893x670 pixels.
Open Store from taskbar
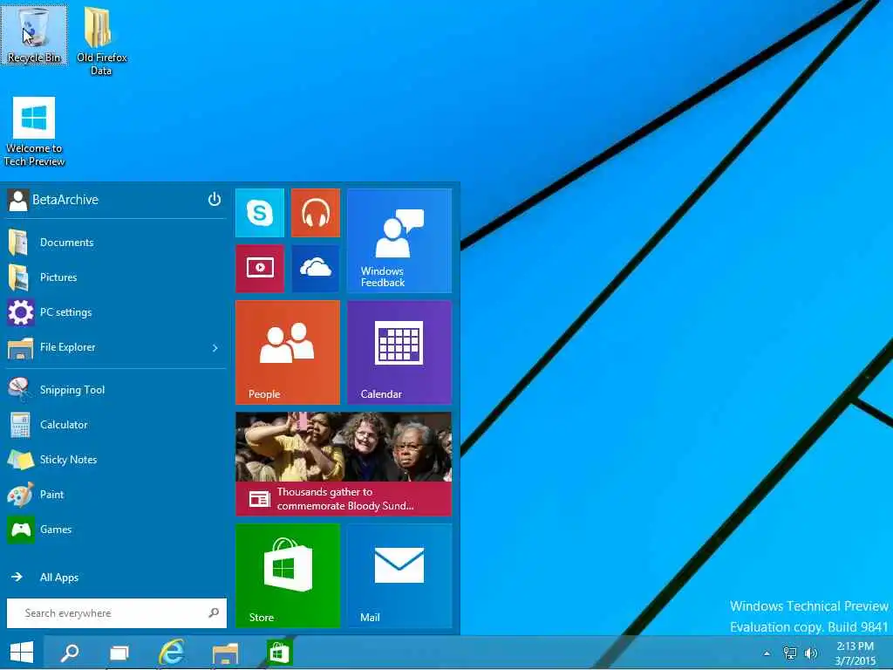click(279, 653)
